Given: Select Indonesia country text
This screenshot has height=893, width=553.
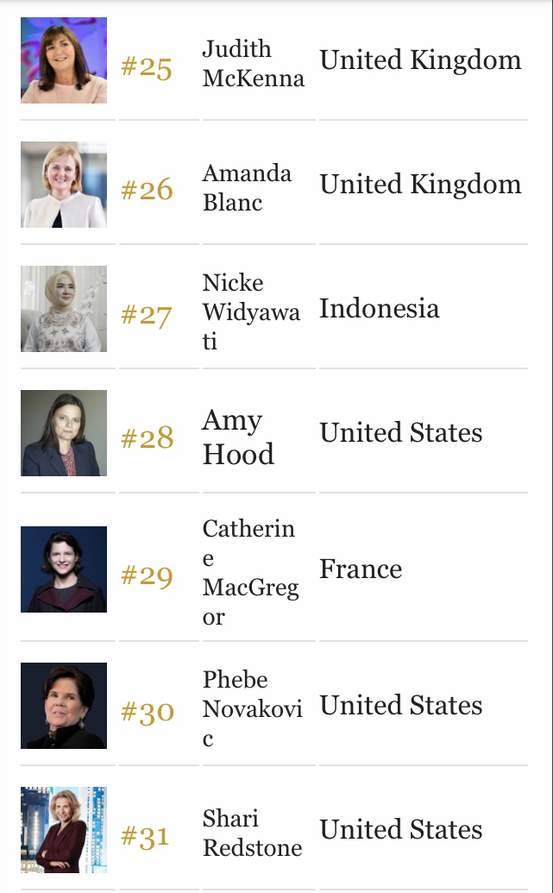Looking at the screenshot, I should click(x=380, y=308).
